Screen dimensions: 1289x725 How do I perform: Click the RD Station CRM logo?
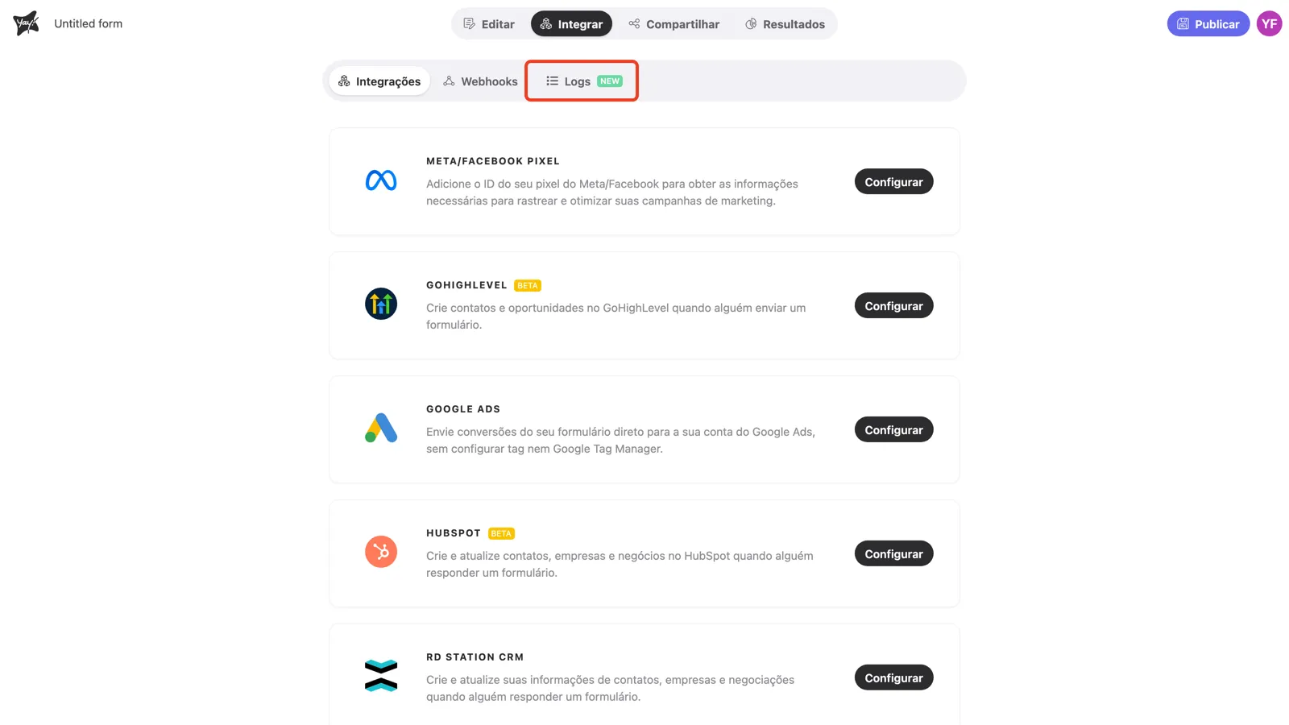381,676
